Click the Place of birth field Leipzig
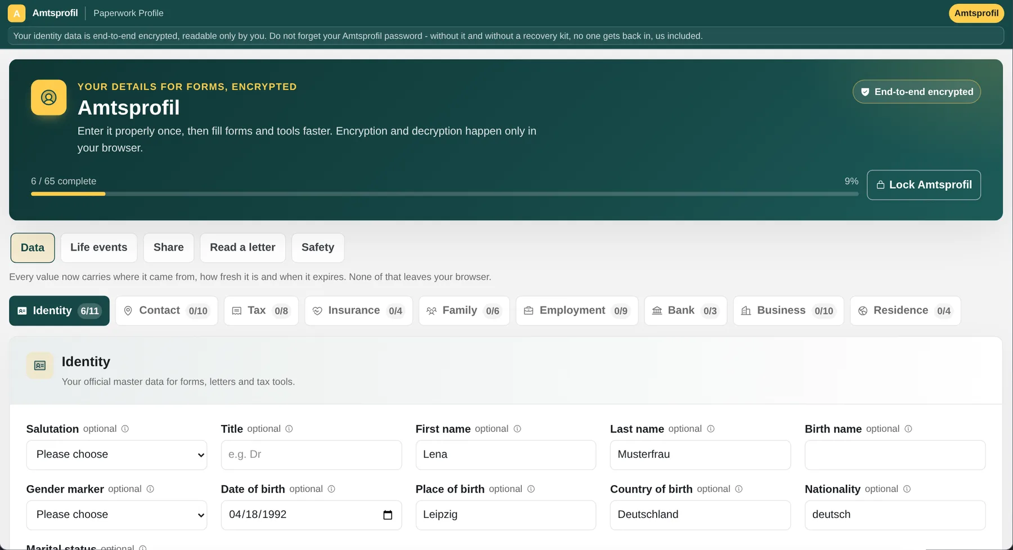 (x=505, y=515)
